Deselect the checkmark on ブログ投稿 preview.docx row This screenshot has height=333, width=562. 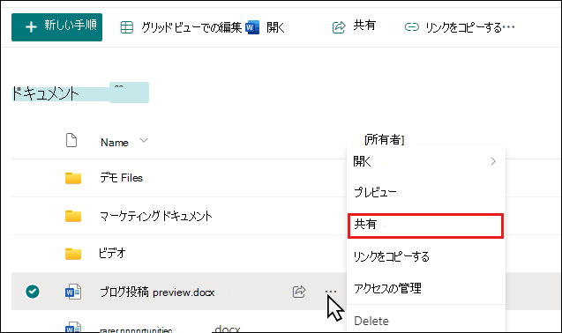(33, 292)
